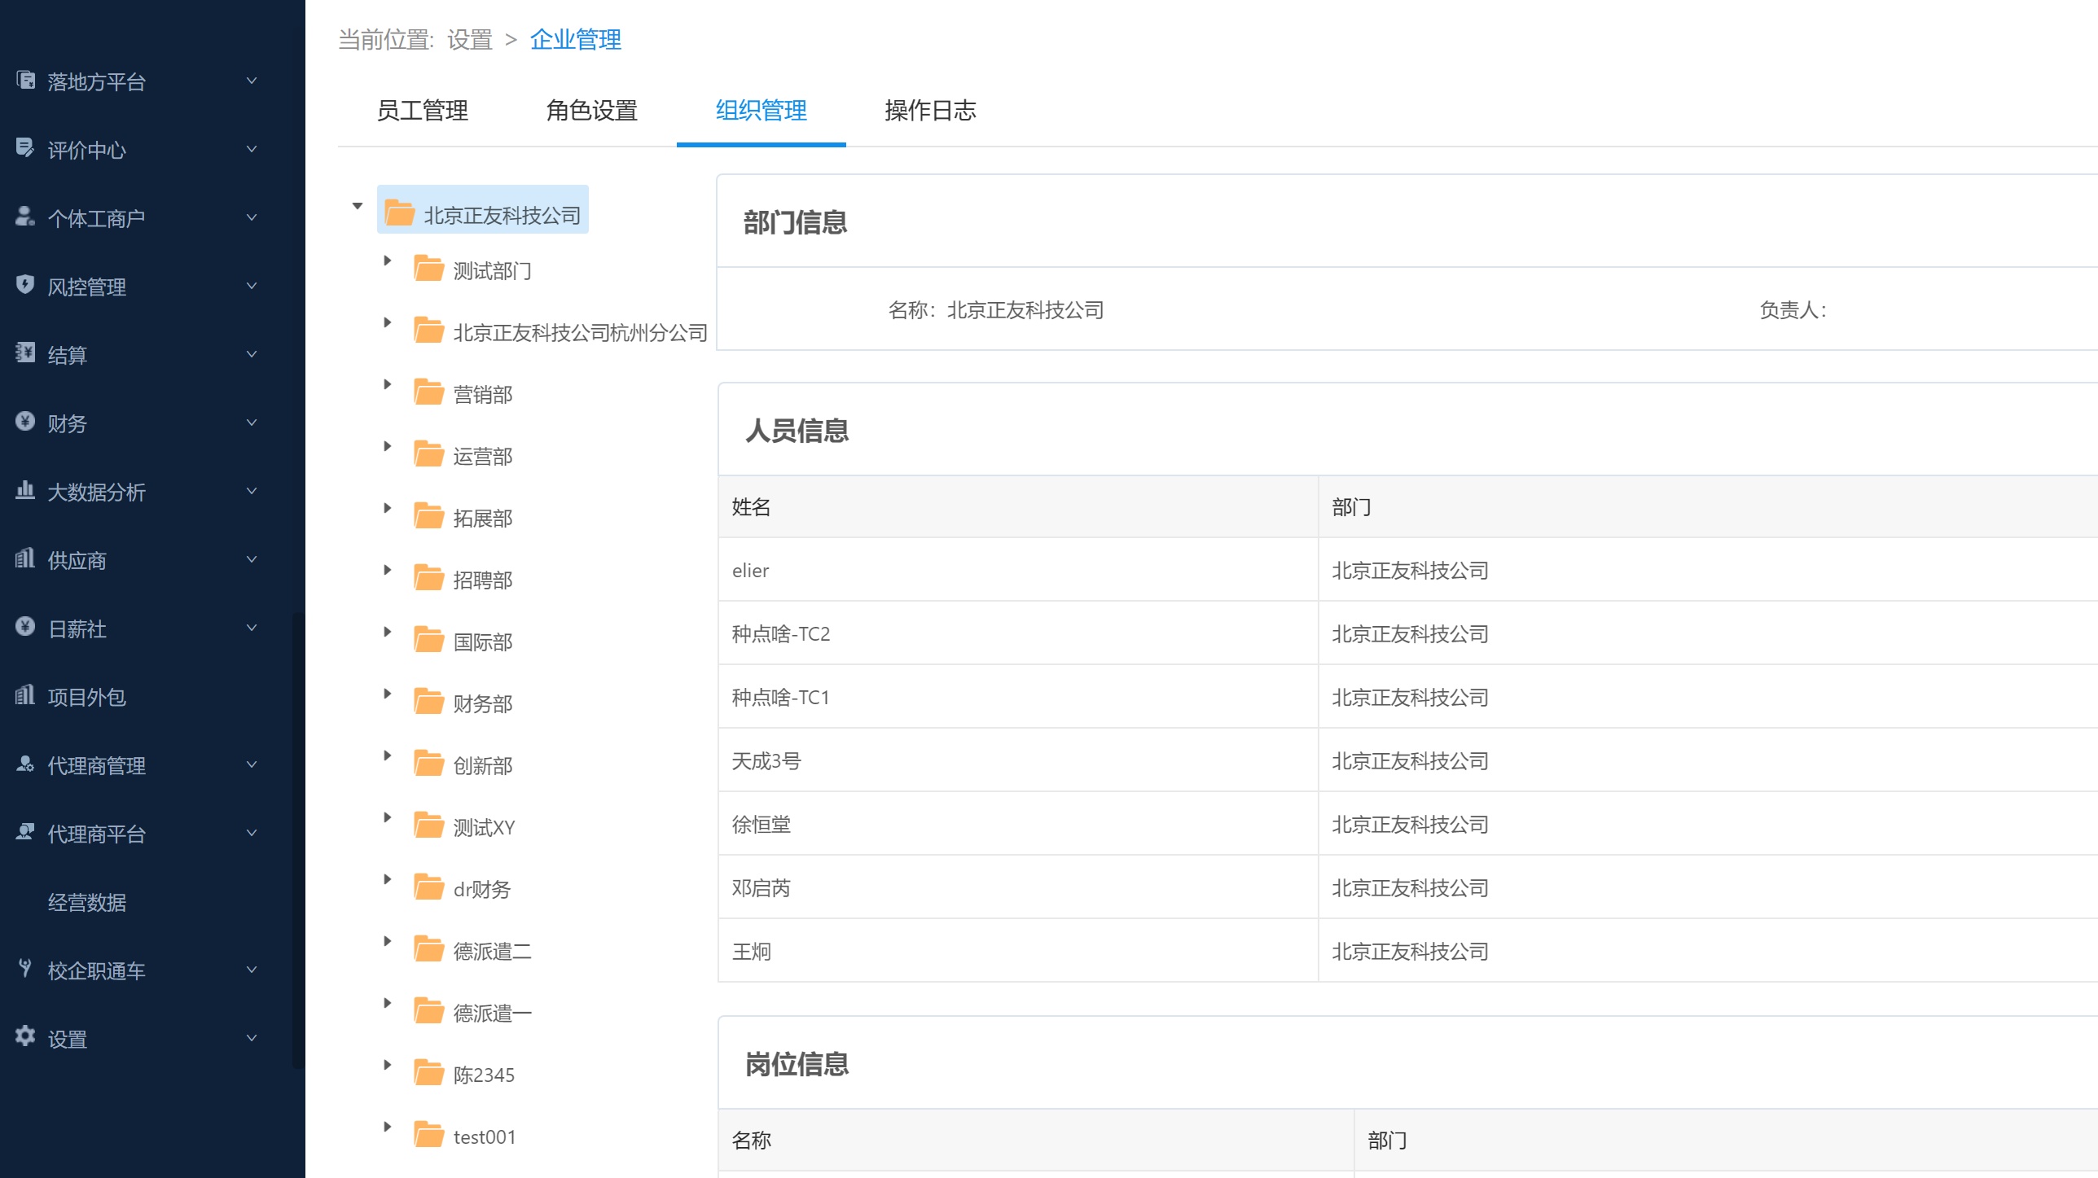Image resolution: width=2098 pixels, height=1178 pixels.
Task: Click the 项目外包 building icon
Action: tap(25, 695)
